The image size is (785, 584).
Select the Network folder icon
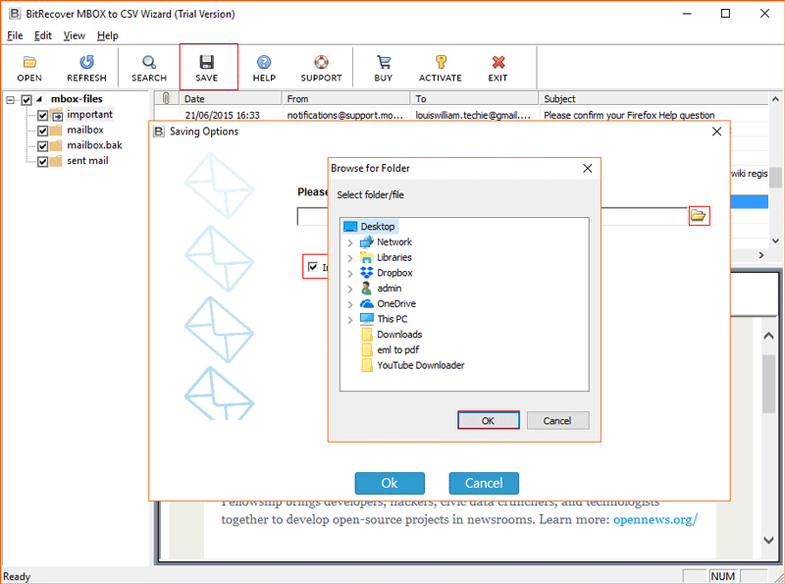[x=366, y=242]
